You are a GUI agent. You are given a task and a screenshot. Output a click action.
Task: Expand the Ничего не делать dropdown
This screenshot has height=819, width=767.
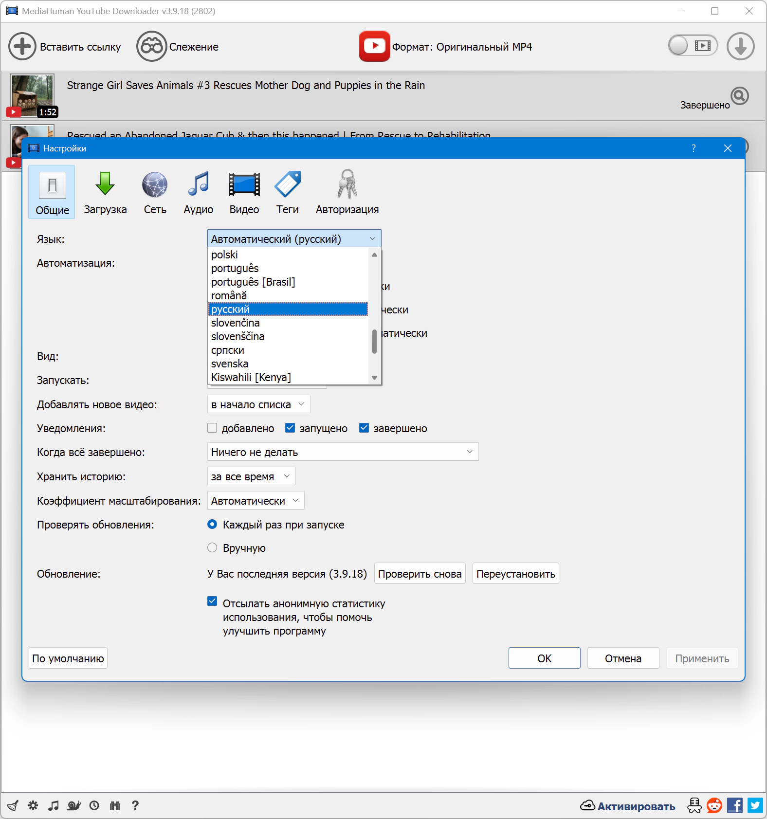tap(343, 452)
